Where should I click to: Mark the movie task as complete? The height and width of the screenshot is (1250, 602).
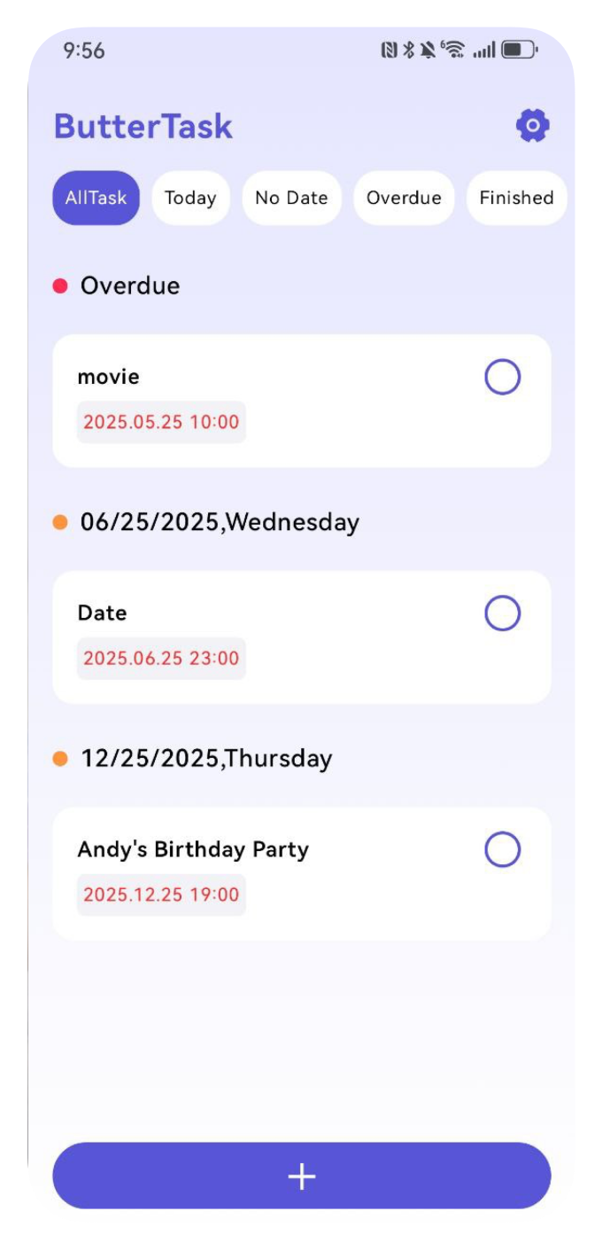point(502,378)
